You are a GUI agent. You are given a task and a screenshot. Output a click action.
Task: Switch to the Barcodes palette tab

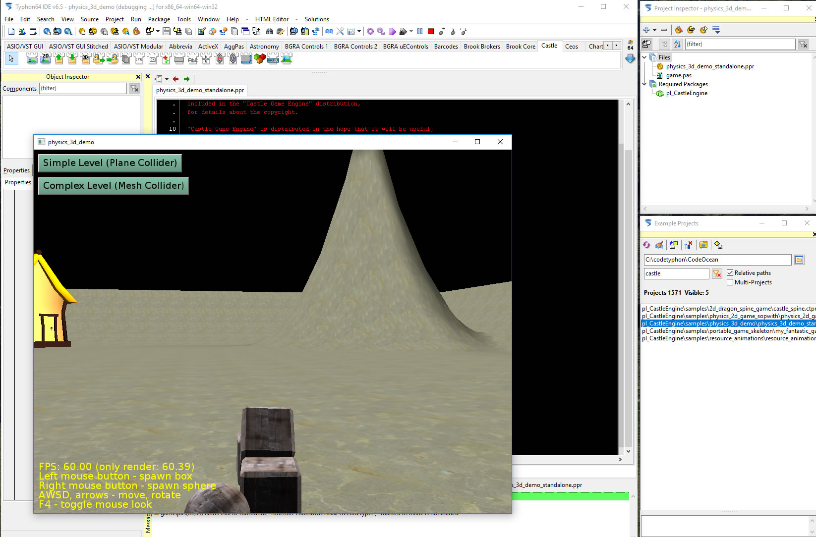tap(446, 47)
